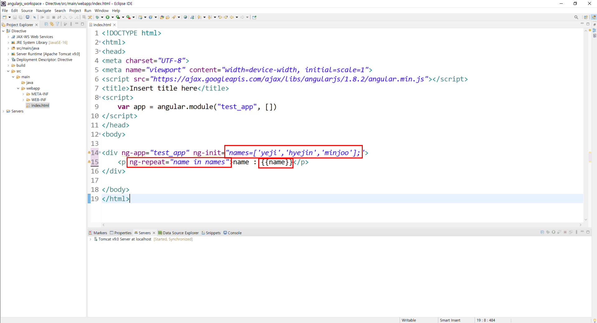The height and width of the screenshot is (323, 597).
Task: Click the New file toolbar icon
Action: [x=4, y=17]
